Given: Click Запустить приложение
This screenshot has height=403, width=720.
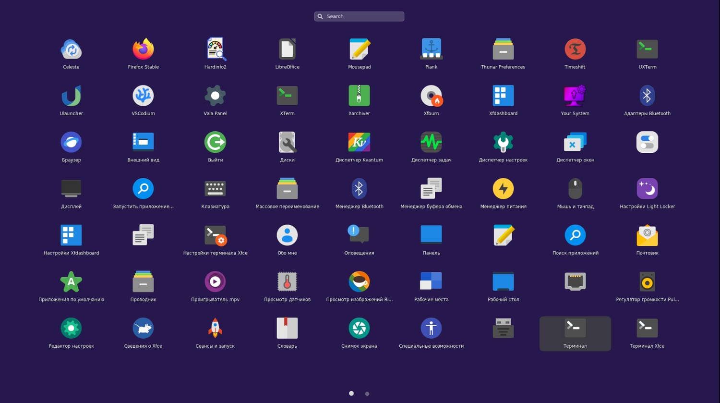Looking at the screenshot, I should [x=143, y=189].
